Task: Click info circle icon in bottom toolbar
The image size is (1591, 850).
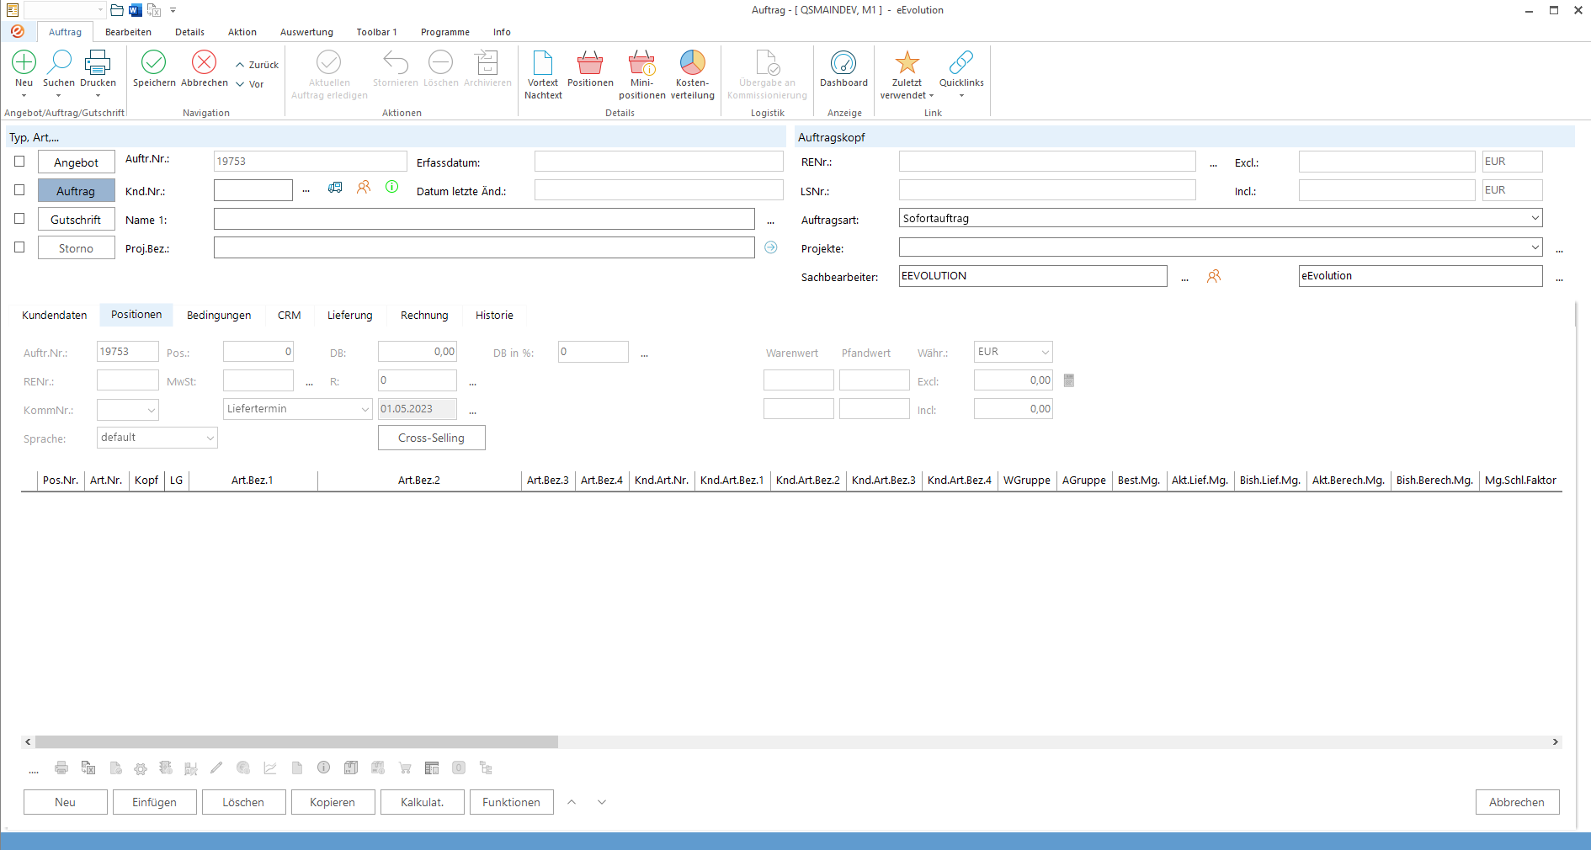Action: pos(323,768)
